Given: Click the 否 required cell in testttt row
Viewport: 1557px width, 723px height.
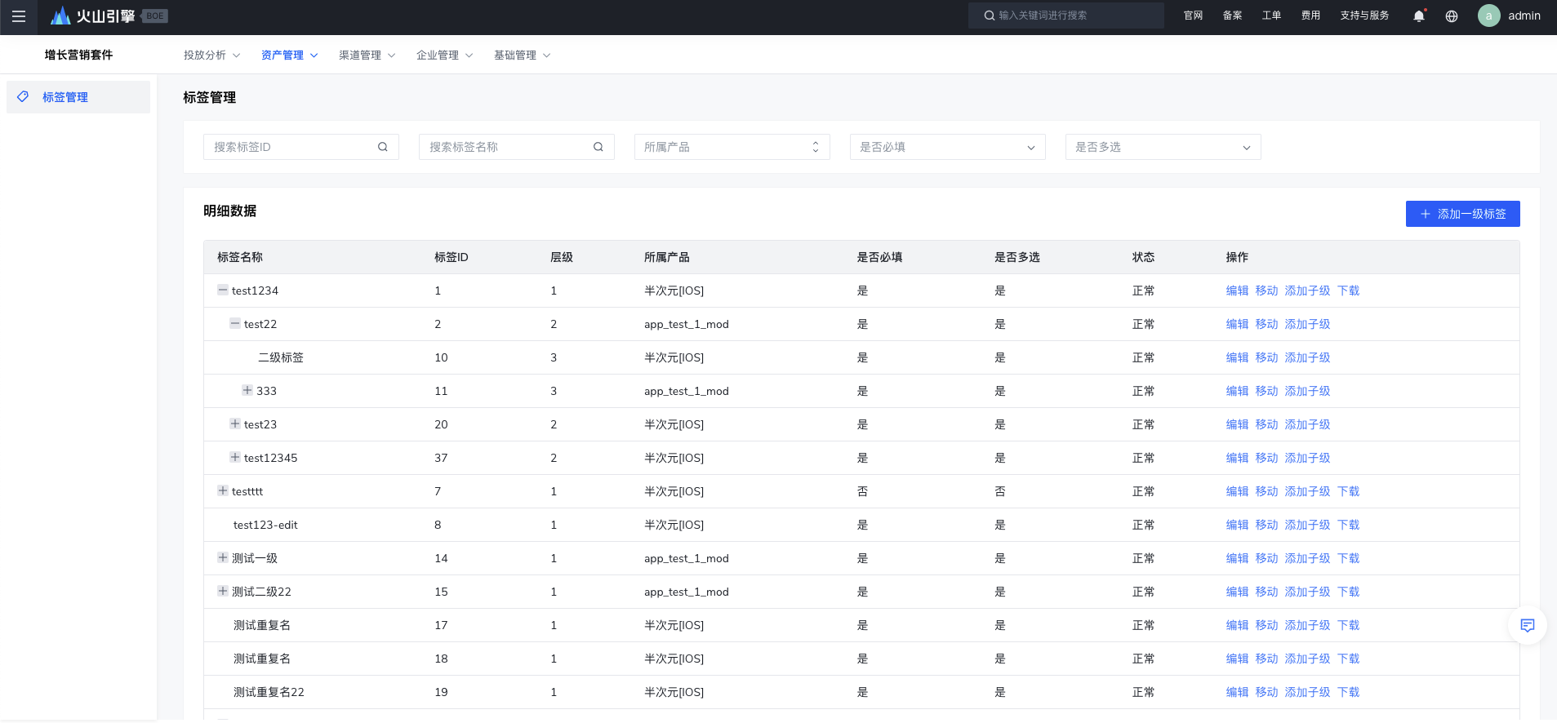Looking at the screenshot, I should click(862, 491).
